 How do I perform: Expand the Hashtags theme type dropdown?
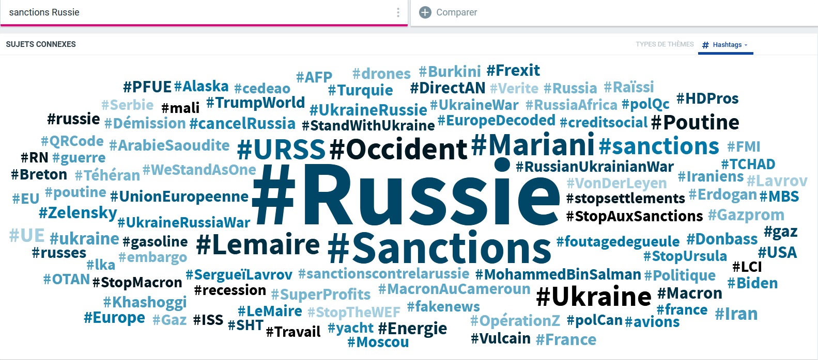pos(726,45)
